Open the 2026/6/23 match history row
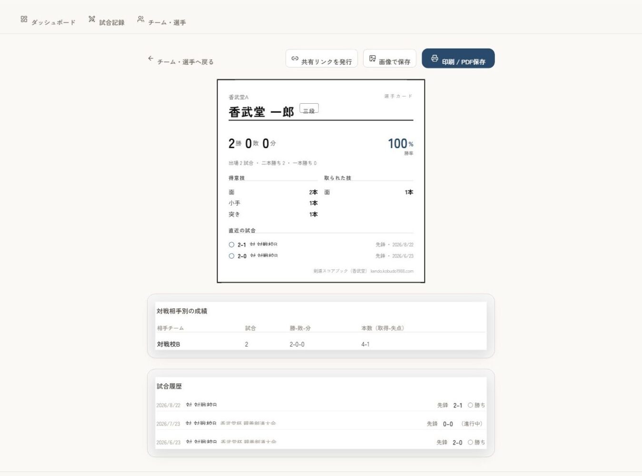 [321, 442]
